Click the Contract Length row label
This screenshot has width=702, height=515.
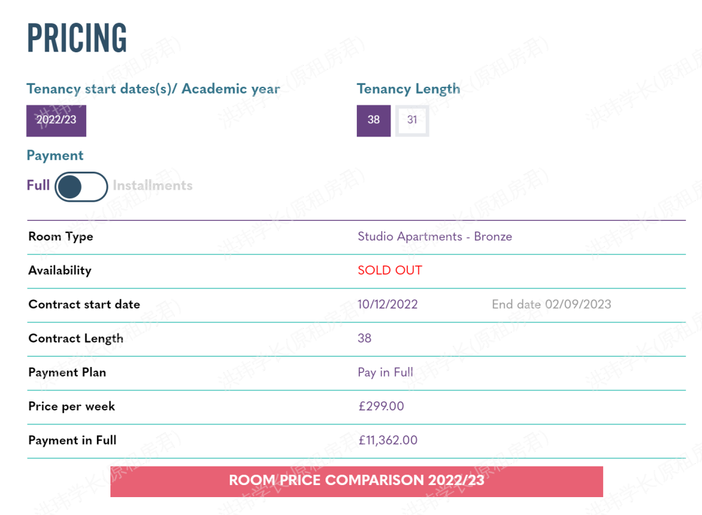click(75, 338)
